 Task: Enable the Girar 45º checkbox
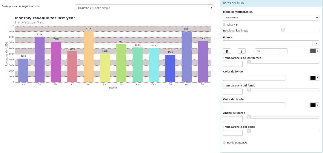224,25
